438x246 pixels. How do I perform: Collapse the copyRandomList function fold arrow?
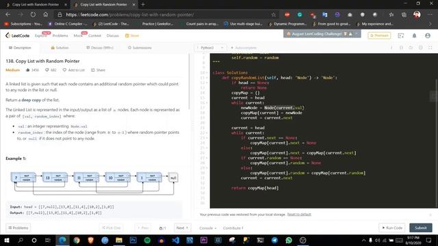207,78
